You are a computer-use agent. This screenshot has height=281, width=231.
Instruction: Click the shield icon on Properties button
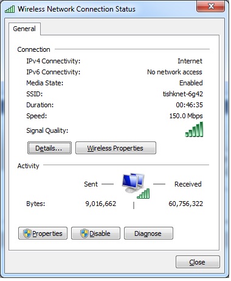point(27,233)
